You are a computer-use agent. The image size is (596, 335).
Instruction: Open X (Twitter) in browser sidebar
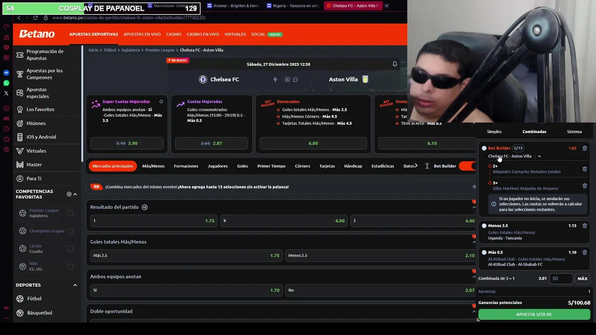tap(6, 93)
